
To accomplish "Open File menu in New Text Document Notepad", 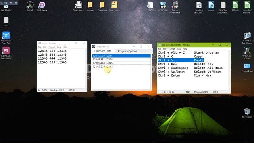I will click(160, 49).
